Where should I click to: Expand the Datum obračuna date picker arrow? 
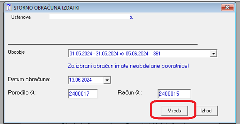tap(107, 80)
